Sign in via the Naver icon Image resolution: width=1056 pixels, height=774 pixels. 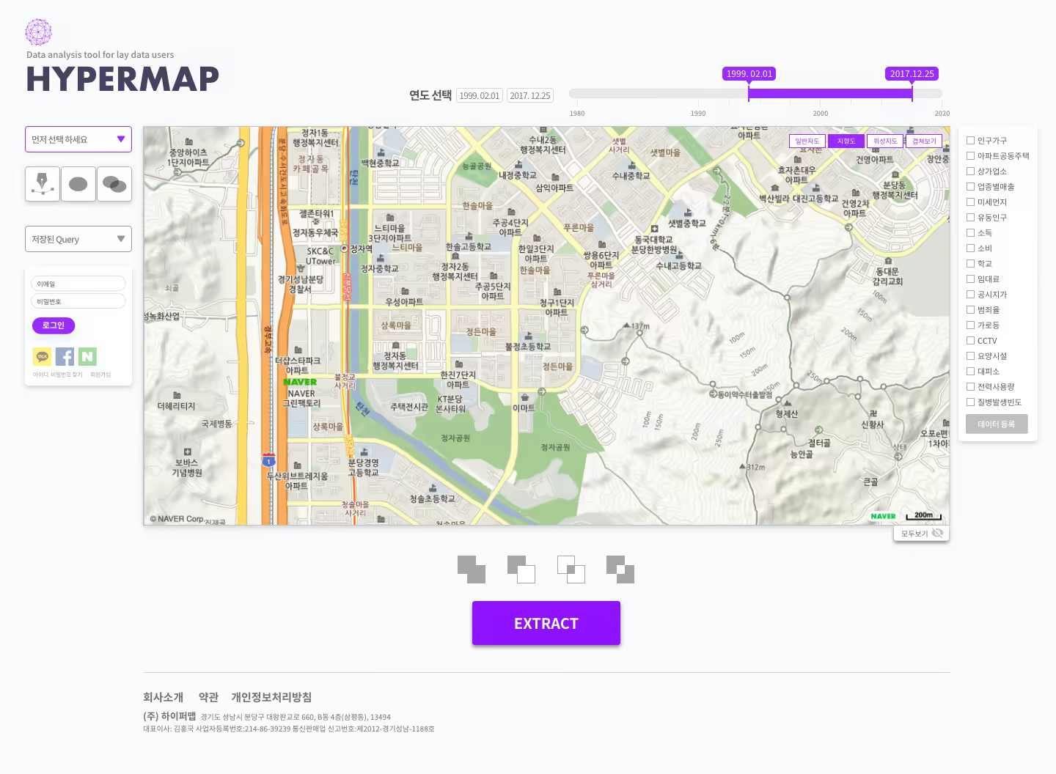[87, 356]
